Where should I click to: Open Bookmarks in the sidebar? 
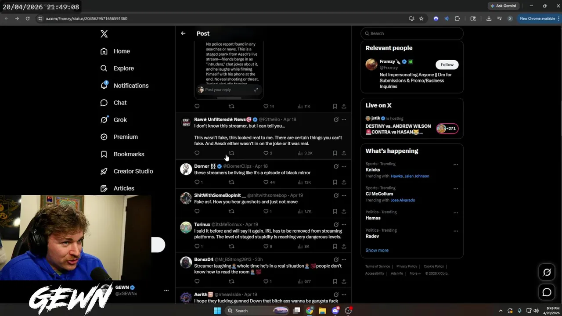(x=122, y=154)
